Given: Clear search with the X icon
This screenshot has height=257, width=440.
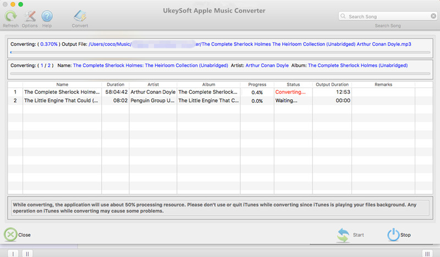Looking at the screenshot, I should pos(433,16).
